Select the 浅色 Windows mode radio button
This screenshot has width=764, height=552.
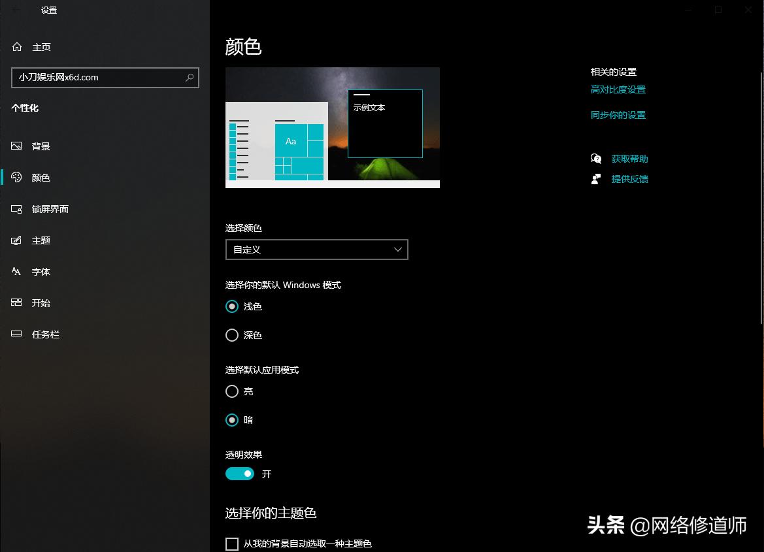[231, 306]
